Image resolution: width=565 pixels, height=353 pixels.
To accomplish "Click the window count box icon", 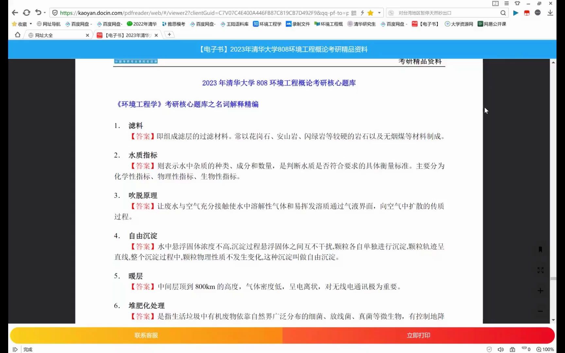I will (495, 3).
